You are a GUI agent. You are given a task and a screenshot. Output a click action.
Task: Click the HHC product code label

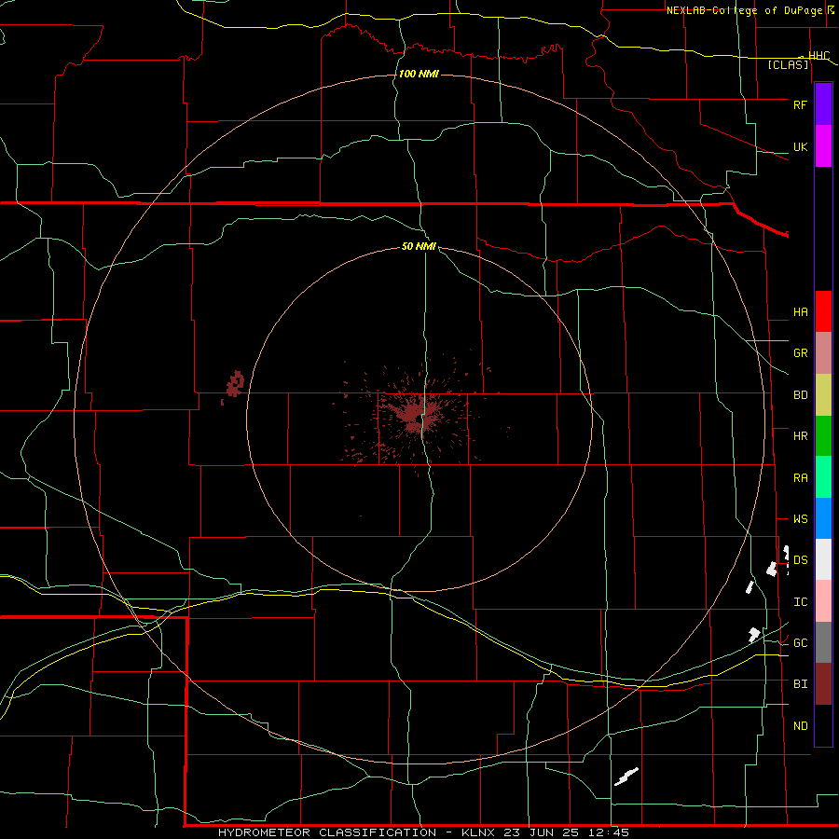pos(818,56)
